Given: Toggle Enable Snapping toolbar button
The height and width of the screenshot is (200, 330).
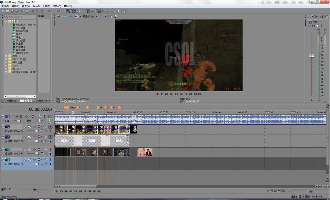Looking at the screenshot, I should (68, 11).
